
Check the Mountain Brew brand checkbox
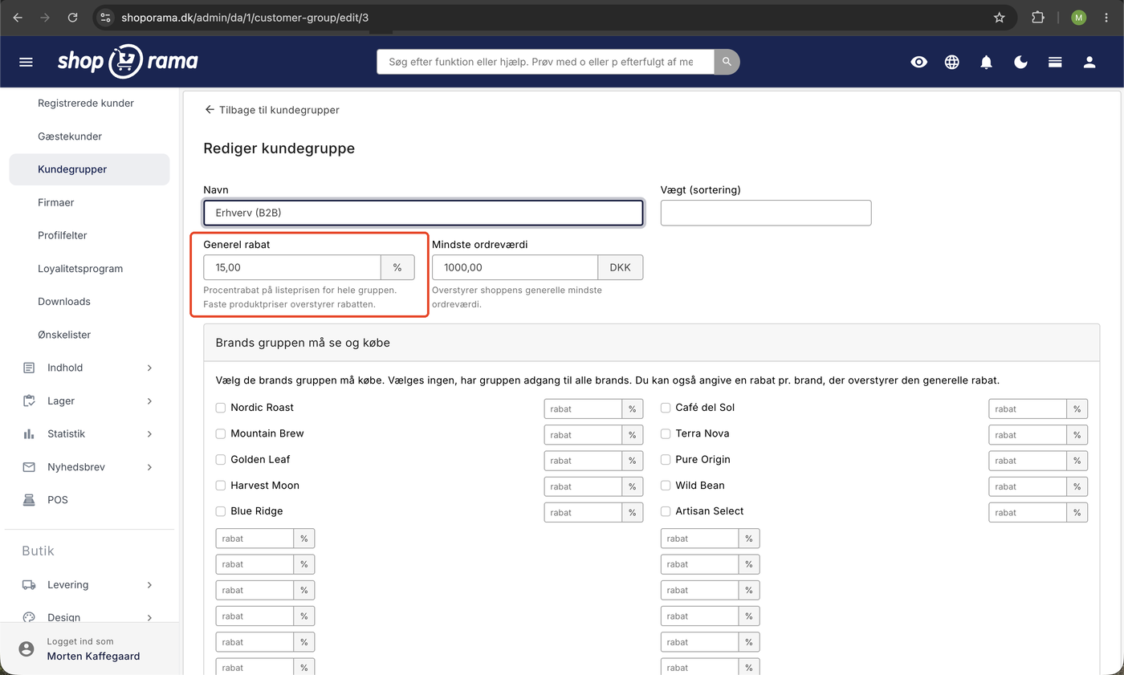tap(221, 433)
